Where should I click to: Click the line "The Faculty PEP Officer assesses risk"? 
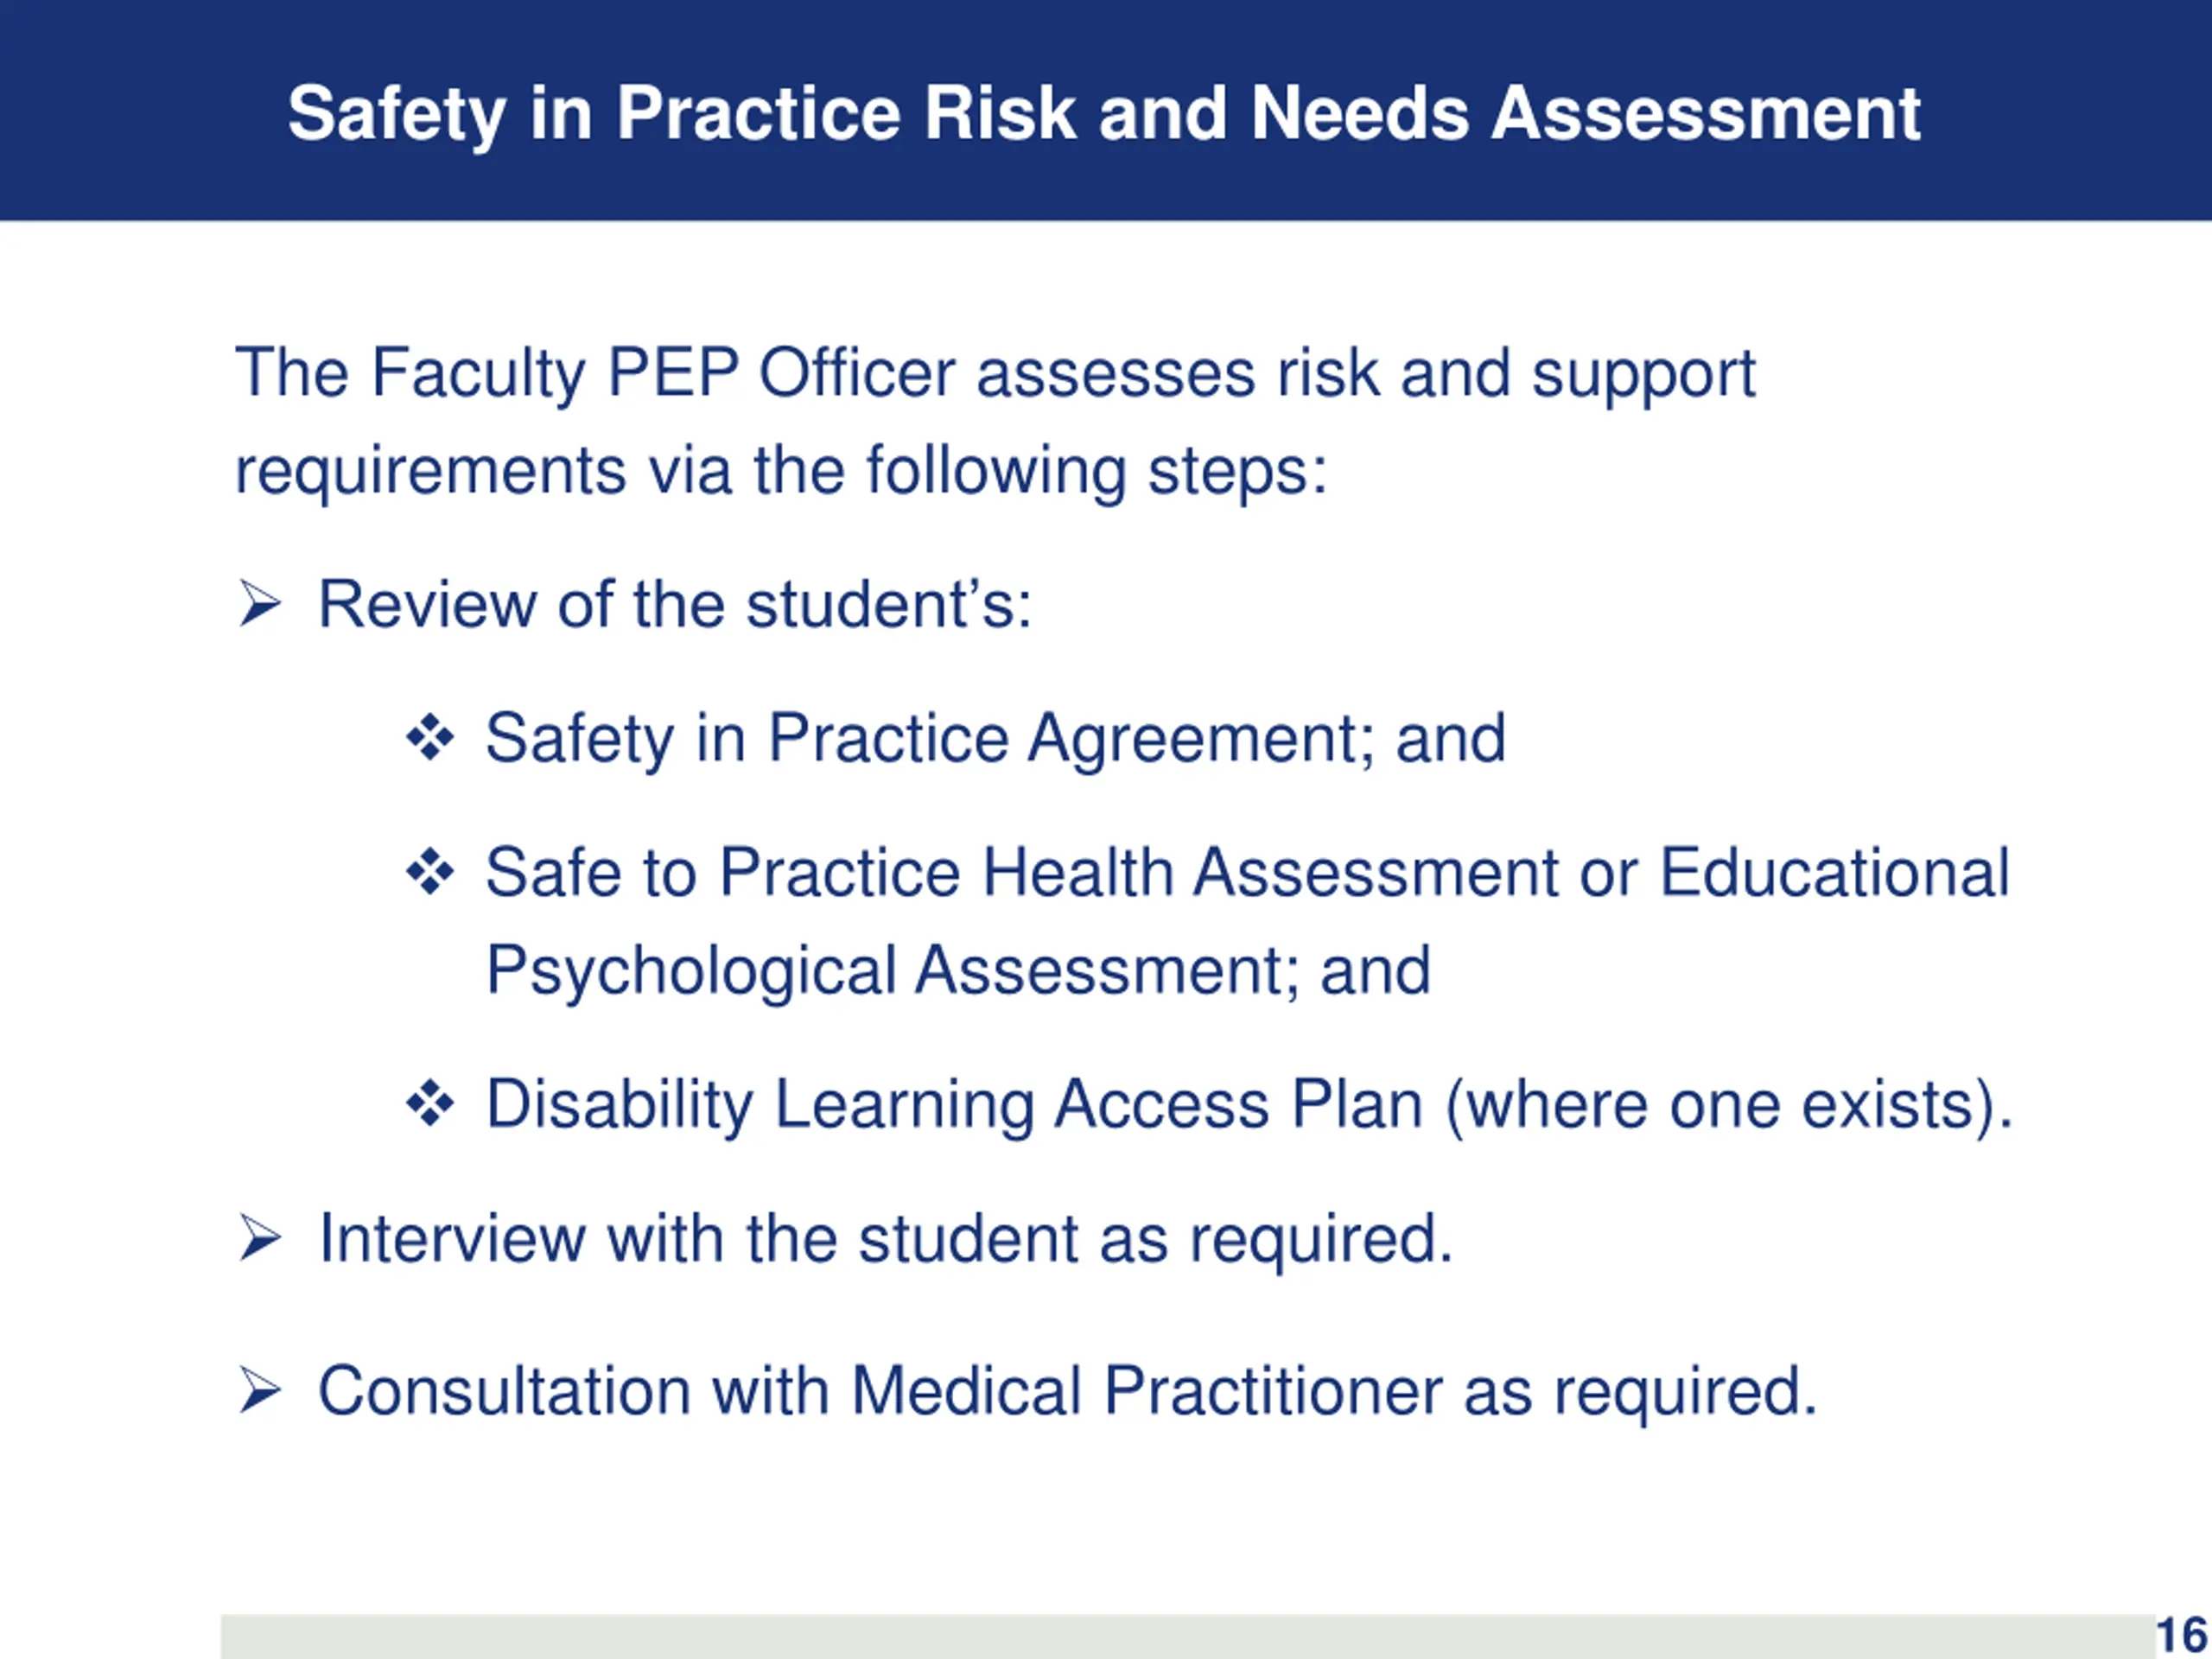point(995,373)
